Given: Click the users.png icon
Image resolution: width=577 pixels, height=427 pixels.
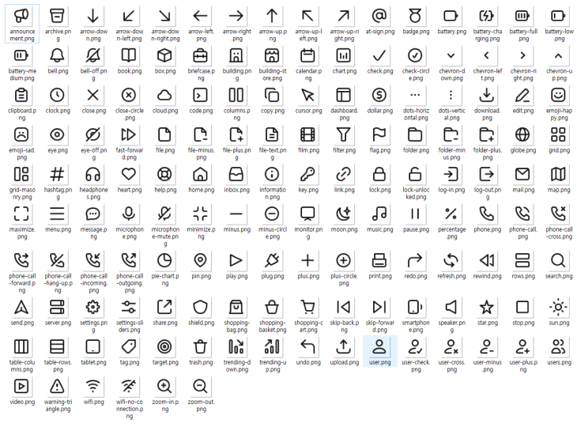Looking at the screenshot, I should [x=558, y=347].
